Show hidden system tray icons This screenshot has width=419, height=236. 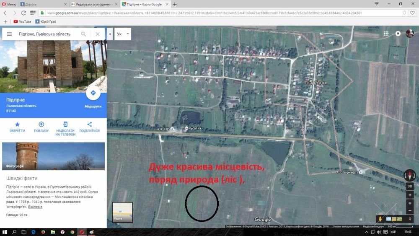pyautogui.click(x=366, y=232)
